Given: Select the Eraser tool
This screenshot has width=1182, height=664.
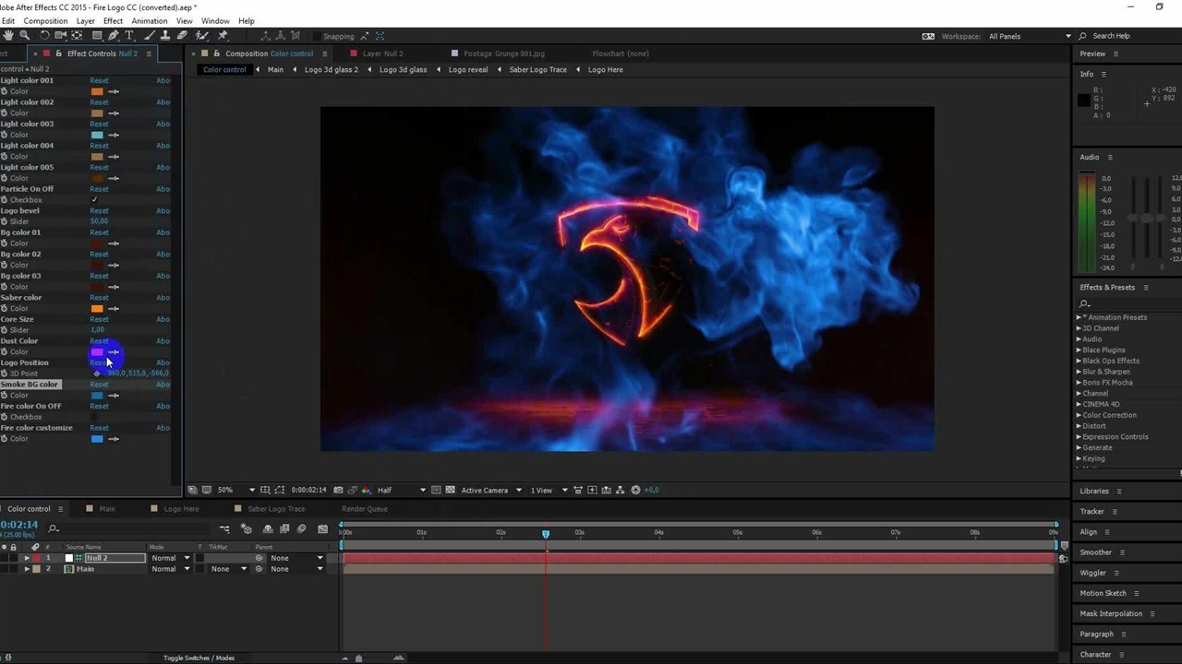Looking at the screenshot, I should coord(182,36).
